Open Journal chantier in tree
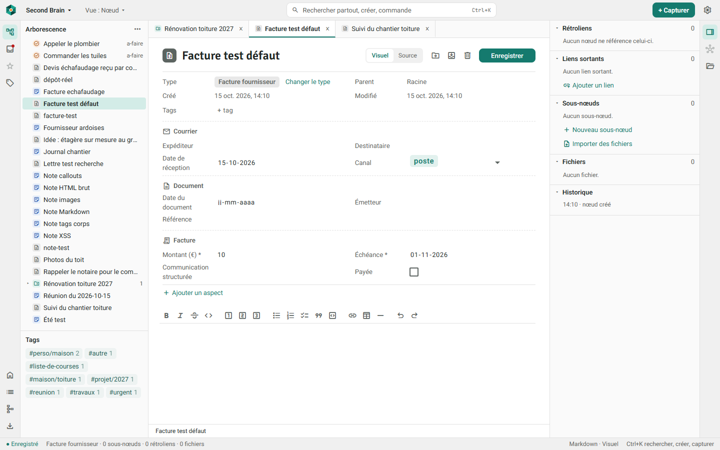This screenshot has width=720, height=450. point(84,151)
